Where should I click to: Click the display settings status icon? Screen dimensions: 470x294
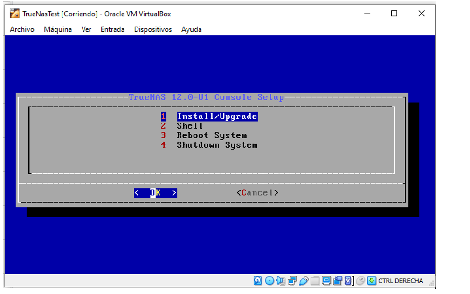[x=326, y=280]
